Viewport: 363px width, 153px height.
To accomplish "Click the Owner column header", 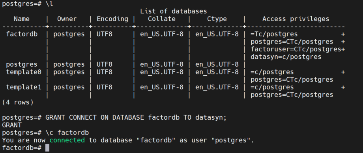I will (67, 19).
